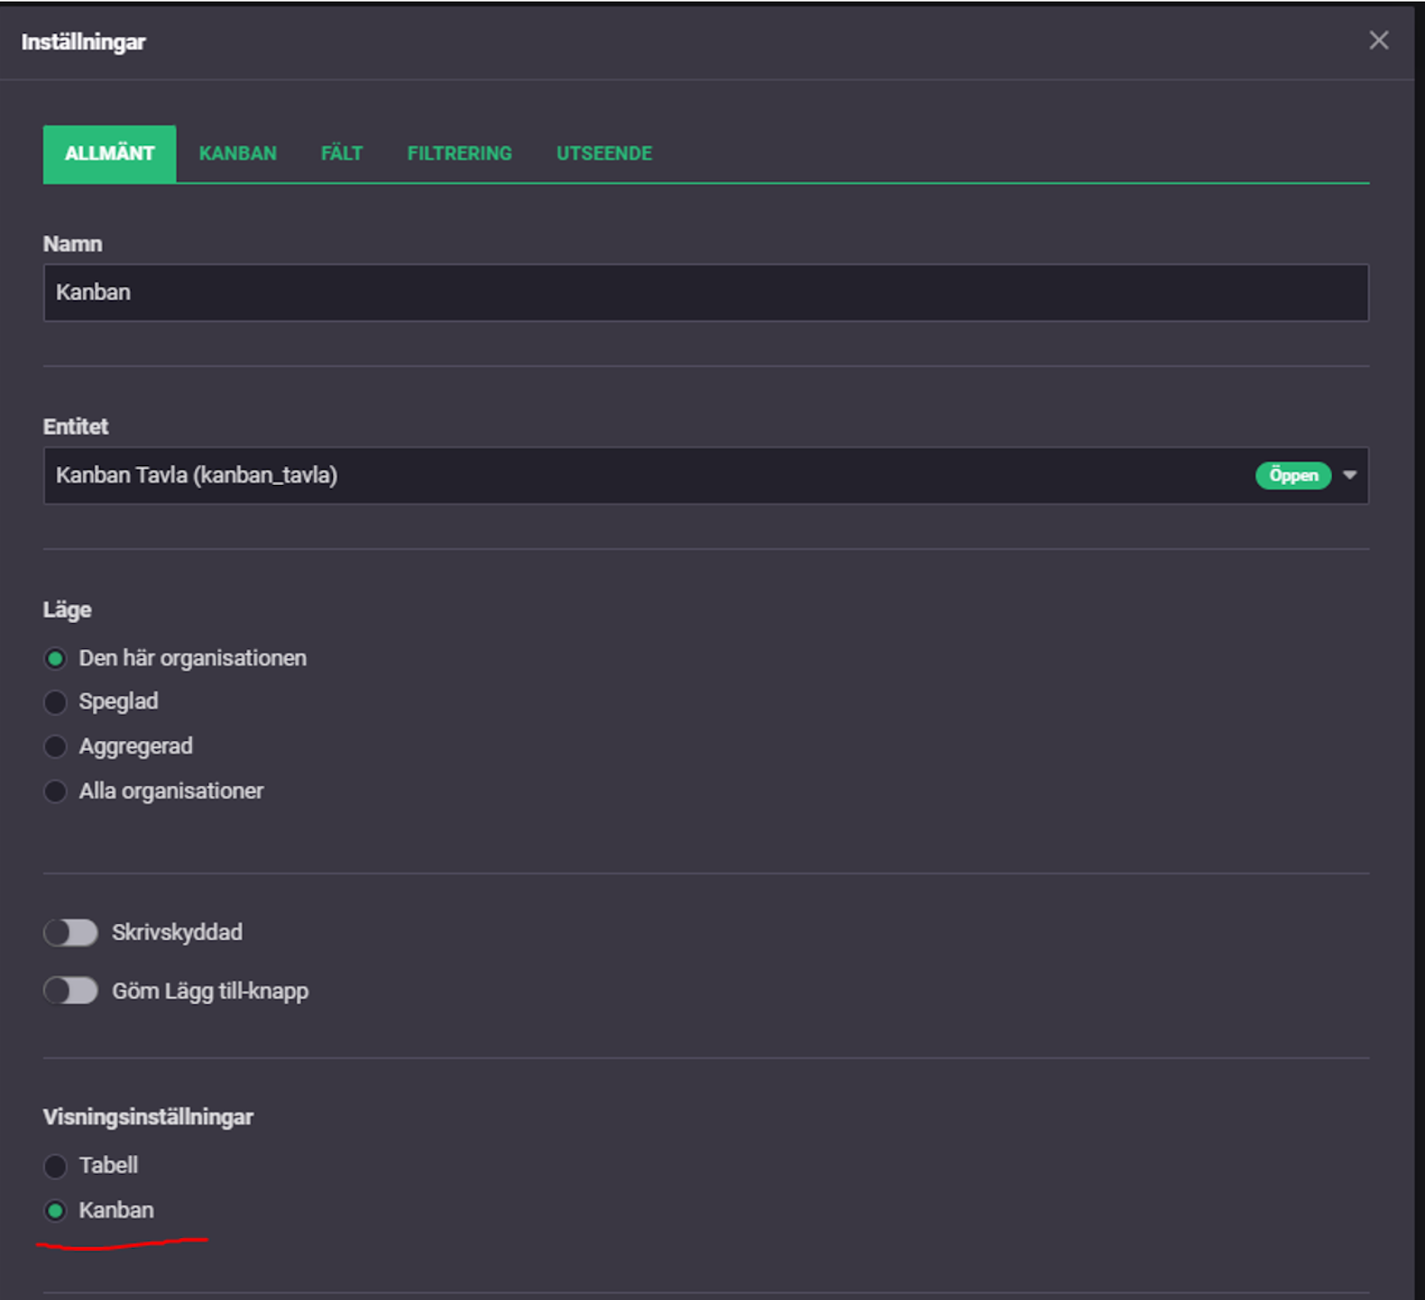
Task: Select the Speglad radio option
Action: tap(55, 702)
